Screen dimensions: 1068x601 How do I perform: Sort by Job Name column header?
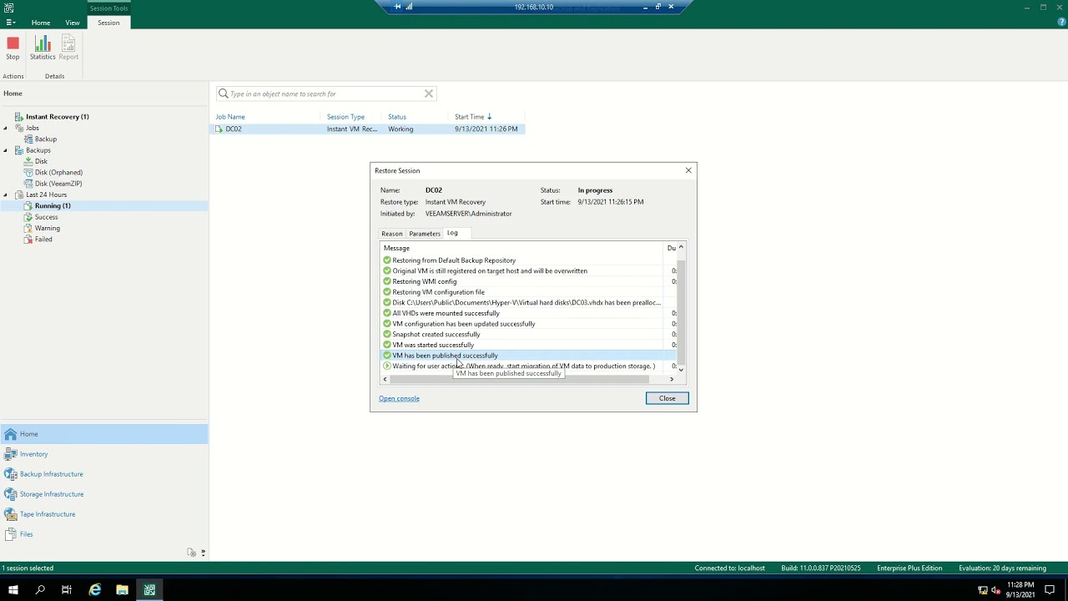(x=230, y=117)
